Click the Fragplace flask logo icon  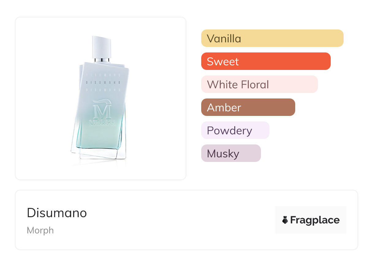coord(285,220)
